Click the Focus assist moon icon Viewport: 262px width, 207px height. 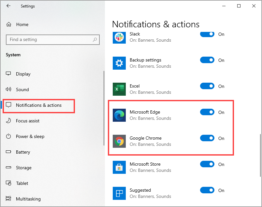(8, 120)
